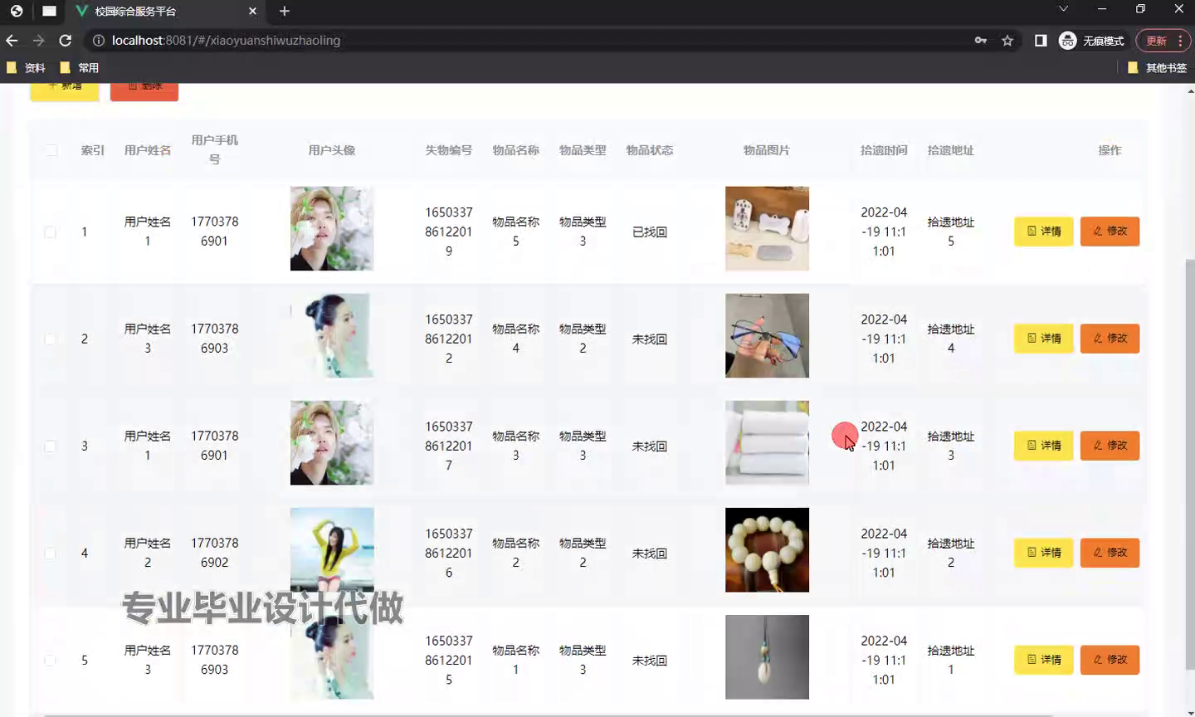Click the 拾遗时间 column header

(x=884, y=150)
